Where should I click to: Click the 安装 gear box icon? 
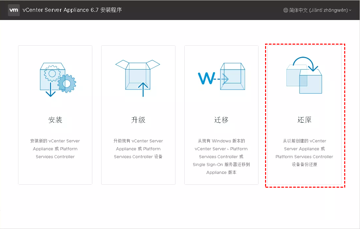click(58, 79)
